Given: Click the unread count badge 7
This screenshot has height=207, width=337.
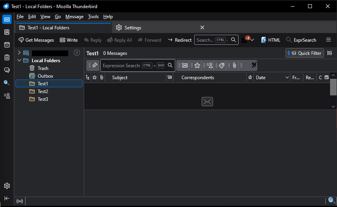Looking at the screenshot, I should tap(77, 53).
